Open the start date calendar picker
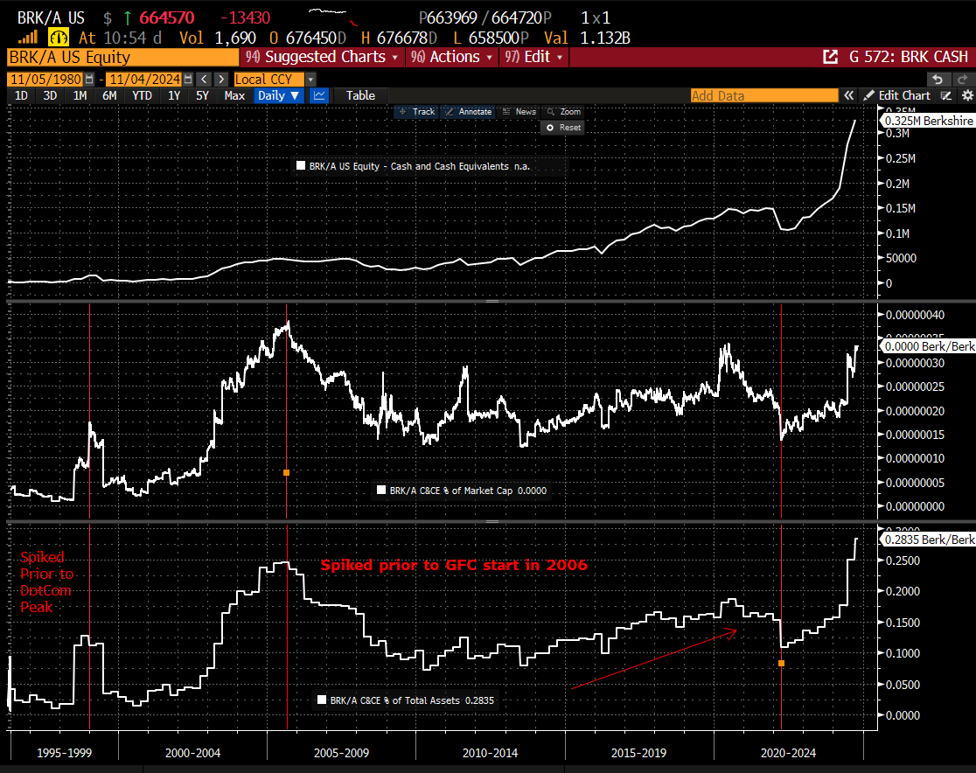This screenshot has height=773, width=976. [x=89, y=80]
